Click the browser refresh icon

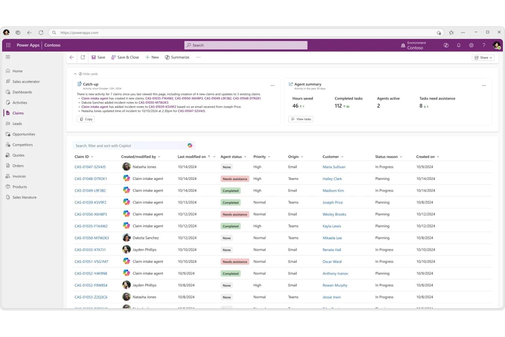click(x=41, y=32)
